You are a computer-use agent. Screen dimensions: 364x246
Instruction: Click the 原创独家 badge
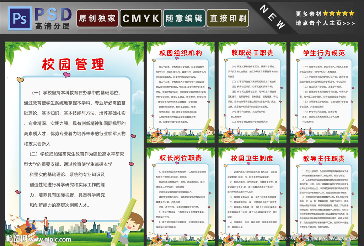pos(97,18)
